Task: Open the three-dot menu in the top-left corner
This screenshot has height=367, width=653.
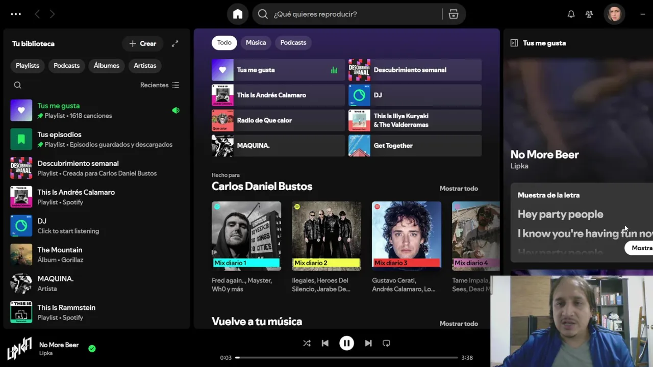Action: (16, 14)
